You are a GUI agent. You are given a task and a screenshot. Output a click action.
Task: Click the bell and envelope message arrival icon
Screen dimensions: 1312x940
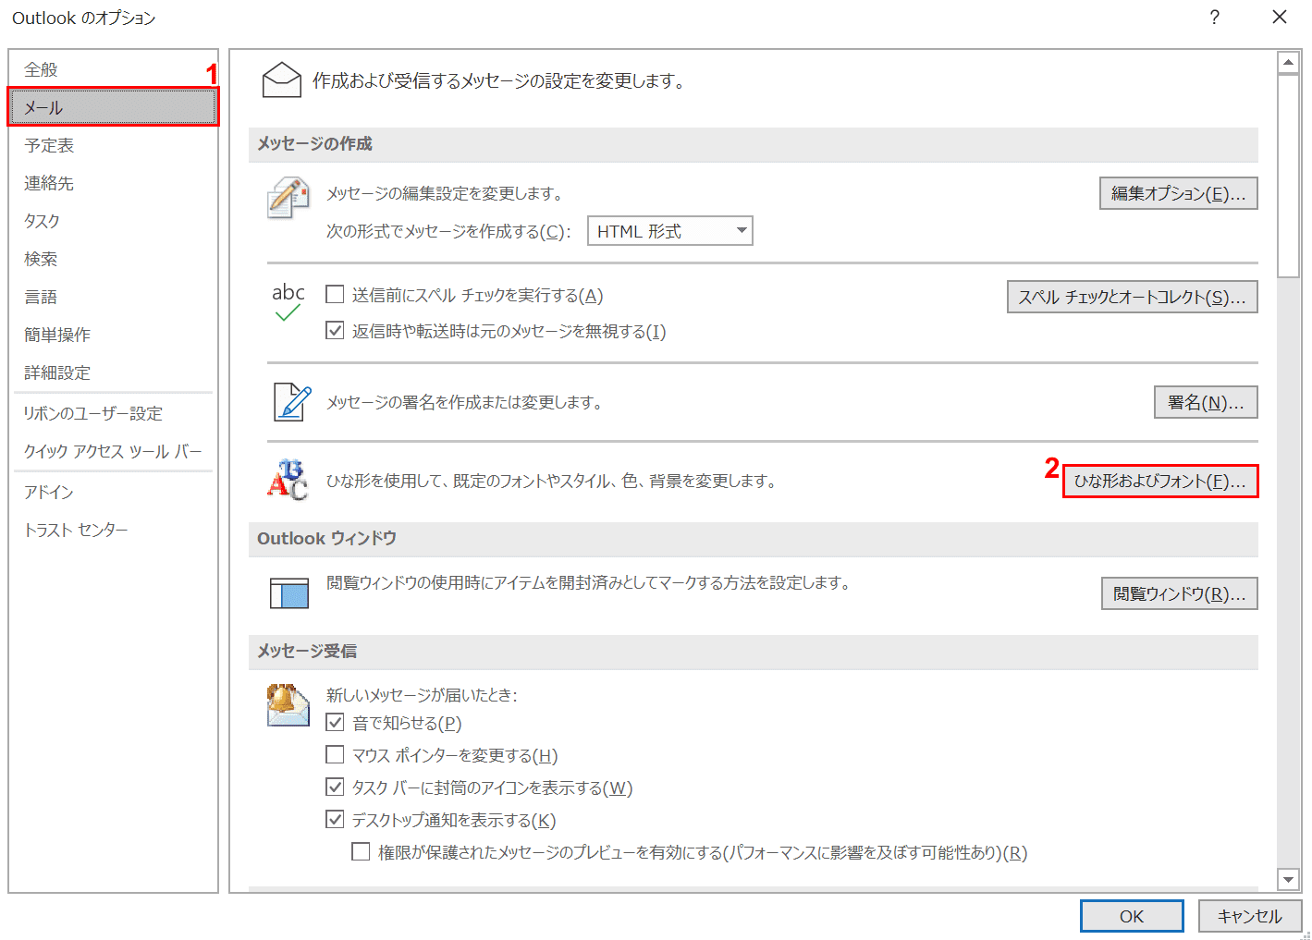point(288,705)
